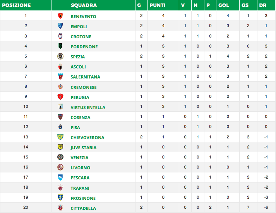Image resolution: width=276 pixels, height=213 pixels.
Task: Open the Virtus Entella team link
Action: point(88,107)
